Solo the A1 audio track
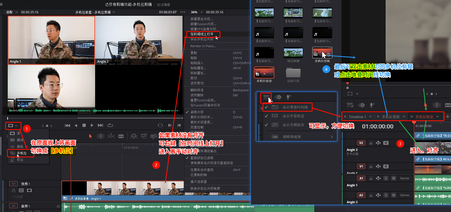451x212 pixels. pos(386,178)
